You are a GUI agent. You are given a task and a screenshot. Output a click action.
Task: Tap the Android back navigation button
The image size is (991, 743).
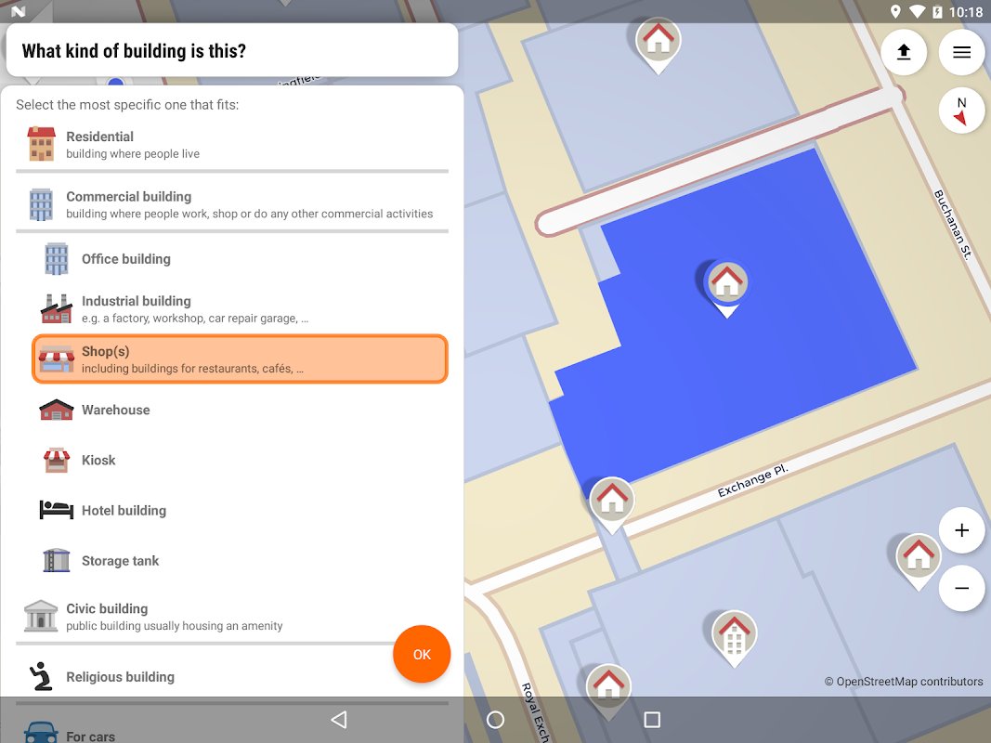[x=339, y=720]
